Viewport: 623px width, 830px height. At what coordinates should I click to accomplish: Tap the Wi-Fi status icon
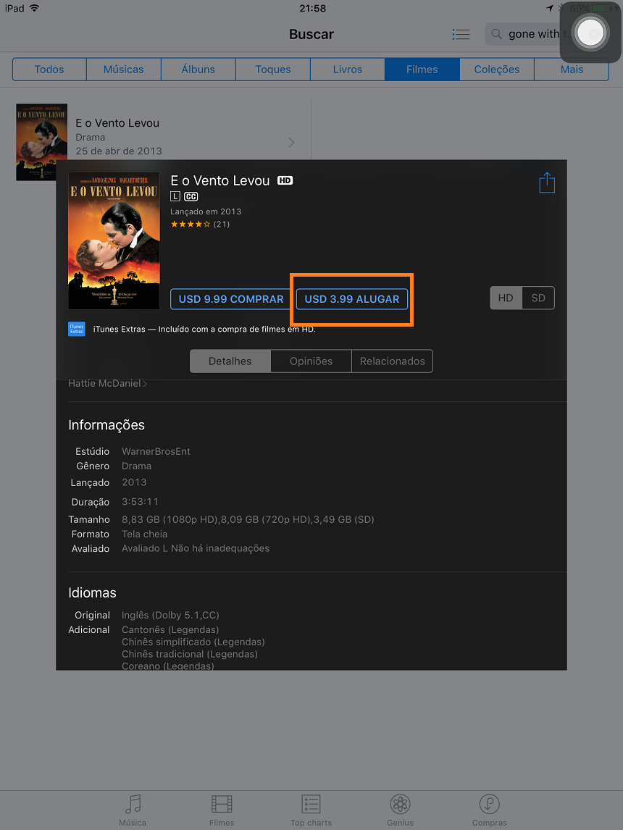click(34, 8)
